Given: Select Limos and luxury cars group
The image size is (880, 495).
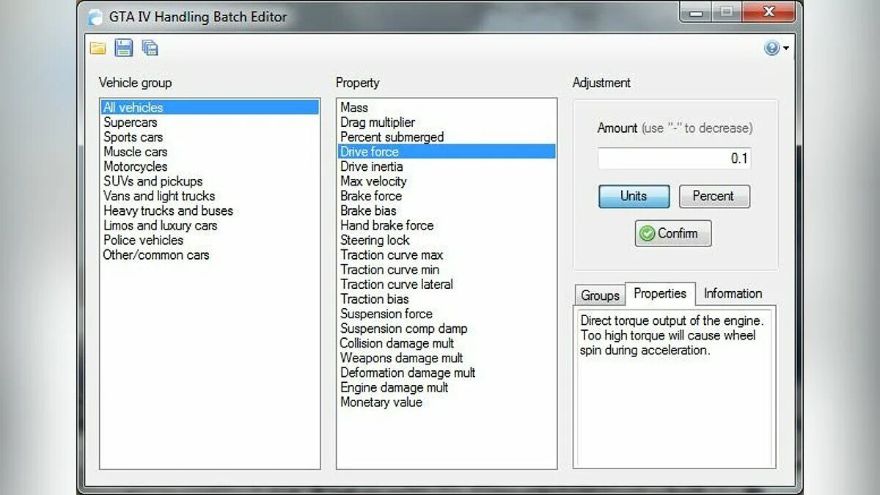Looking at the screenshot, I should point(210,225).
